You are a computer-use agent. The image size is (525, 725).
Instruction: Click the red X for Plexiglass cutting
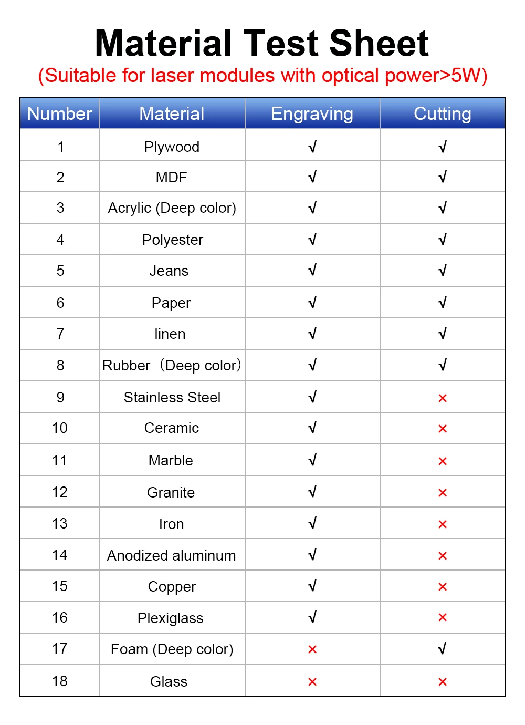[x=443, y=617]
